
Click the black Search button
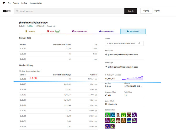[131, 11]
